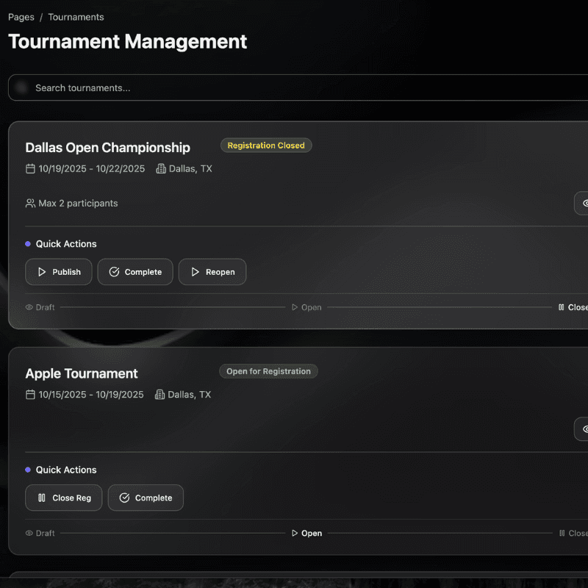Click the building icon in Apple Tournament card
The image size is (588, 588).
159,395
